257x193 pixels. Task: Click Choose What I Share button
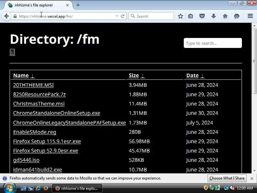[227, 178]
